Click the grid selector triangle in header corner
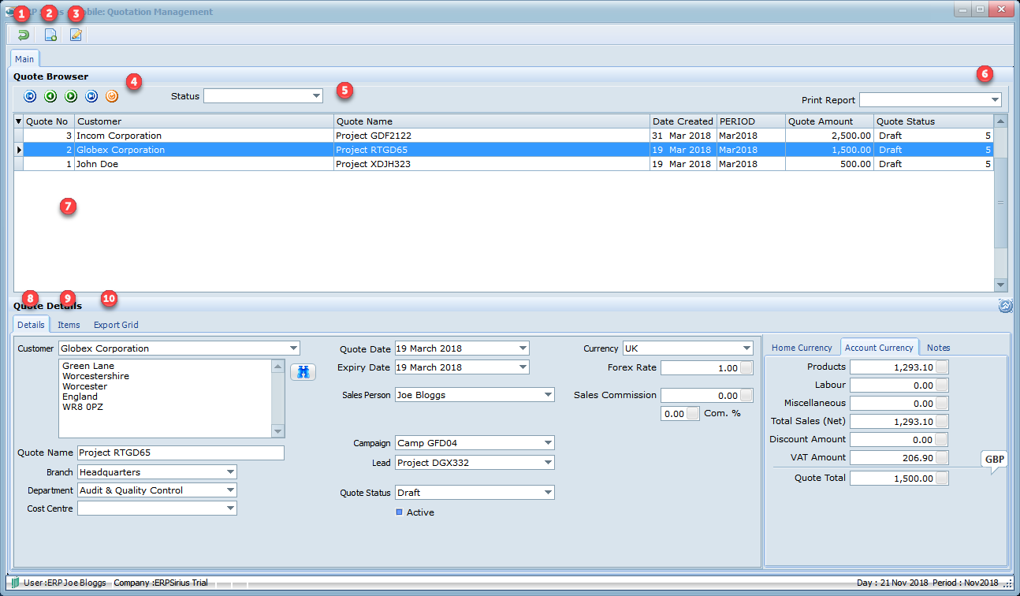 (x=19, y=121)
